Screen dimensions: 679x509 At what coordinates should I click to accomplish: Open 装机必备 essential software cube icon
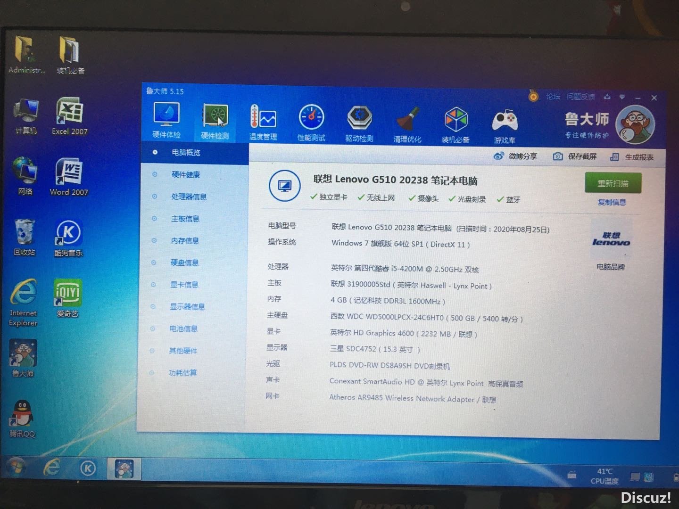click(455, 125)
